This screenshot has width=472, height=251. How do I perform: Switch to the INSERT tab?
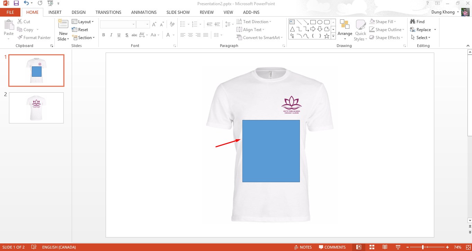(x=55, y=12)
